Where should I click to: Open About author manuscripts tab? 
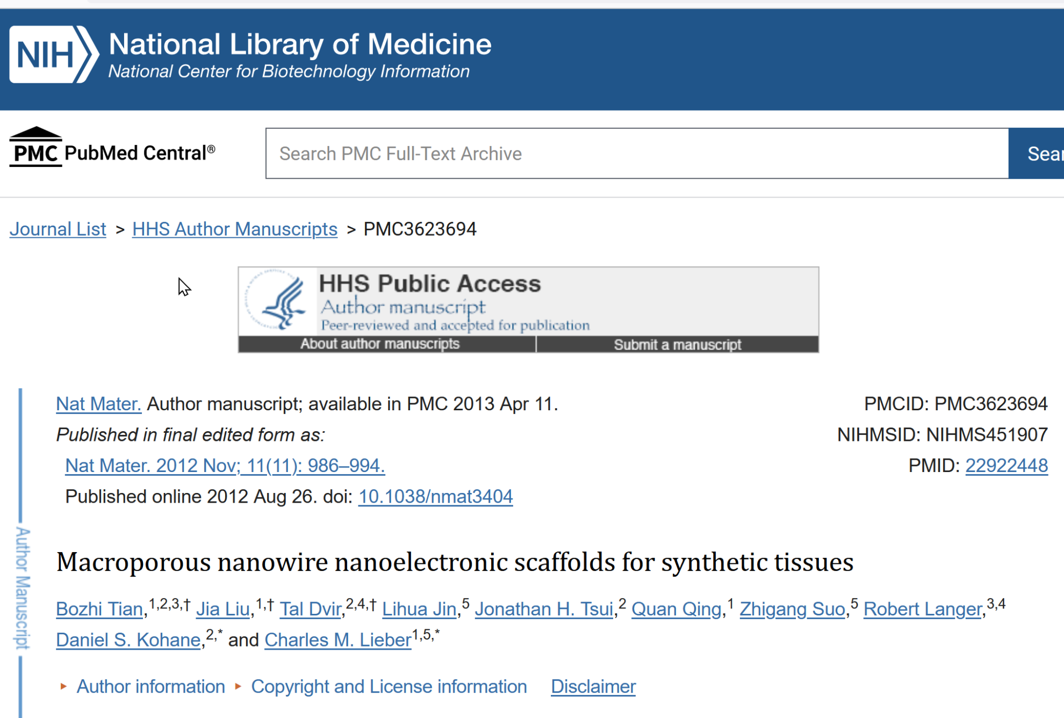380,344
